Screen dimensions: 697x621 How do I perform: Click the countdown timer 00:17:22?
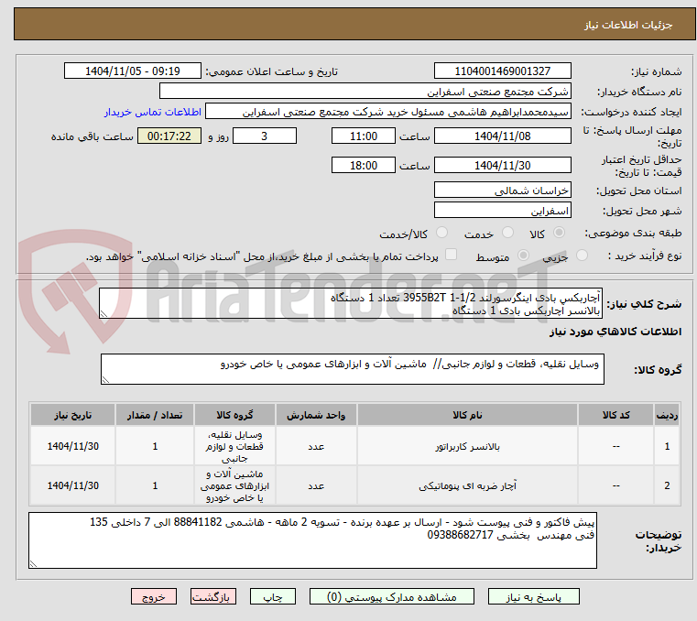point(169,136)
